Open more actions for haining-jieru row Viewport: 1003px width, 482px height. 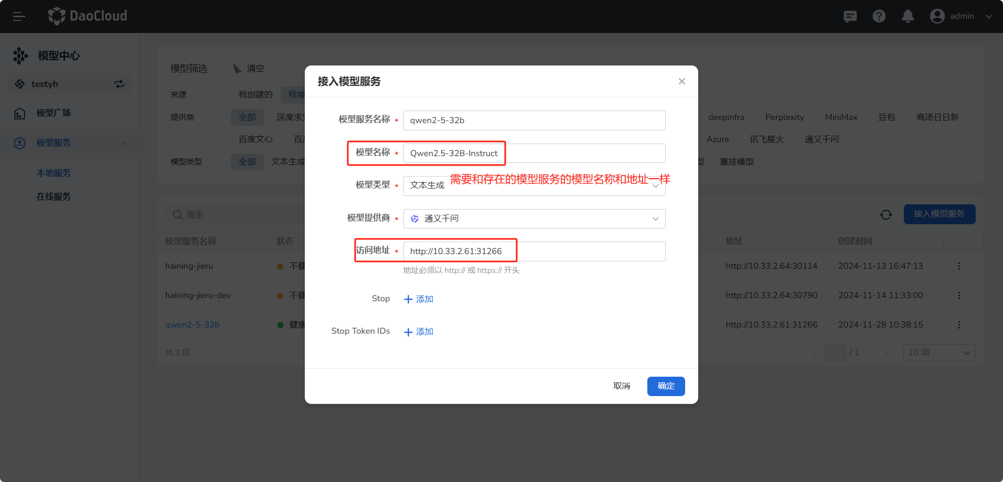[959, 266]
